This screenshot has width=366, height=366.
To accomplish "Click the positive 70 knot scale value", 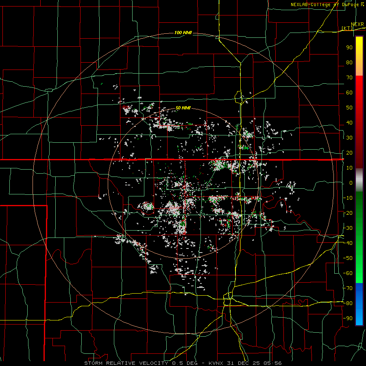I will click(349, 78).
